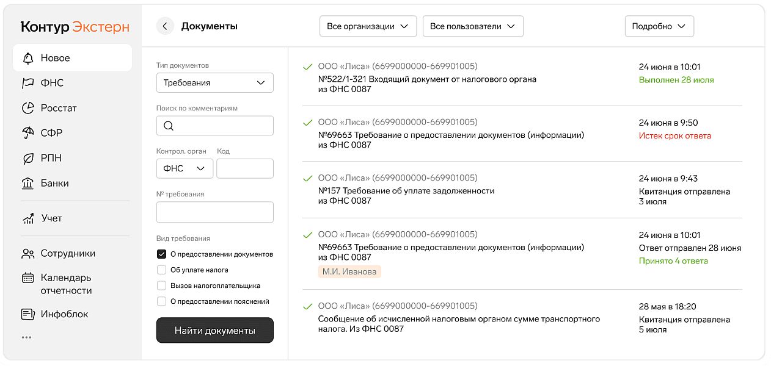Open the Тип документов Требования dropdown
Viewport: 771px width, 366px height.
pyautogui.click(x=215, y=83)
